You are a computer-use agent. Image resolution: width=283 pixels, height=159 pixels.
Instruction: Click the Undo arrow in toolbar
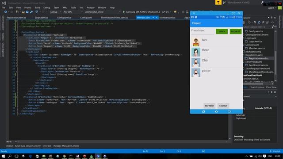pos(37,12)
